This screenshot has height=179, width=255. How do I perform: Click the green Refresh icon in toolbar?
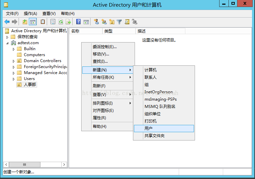point(61,22)
